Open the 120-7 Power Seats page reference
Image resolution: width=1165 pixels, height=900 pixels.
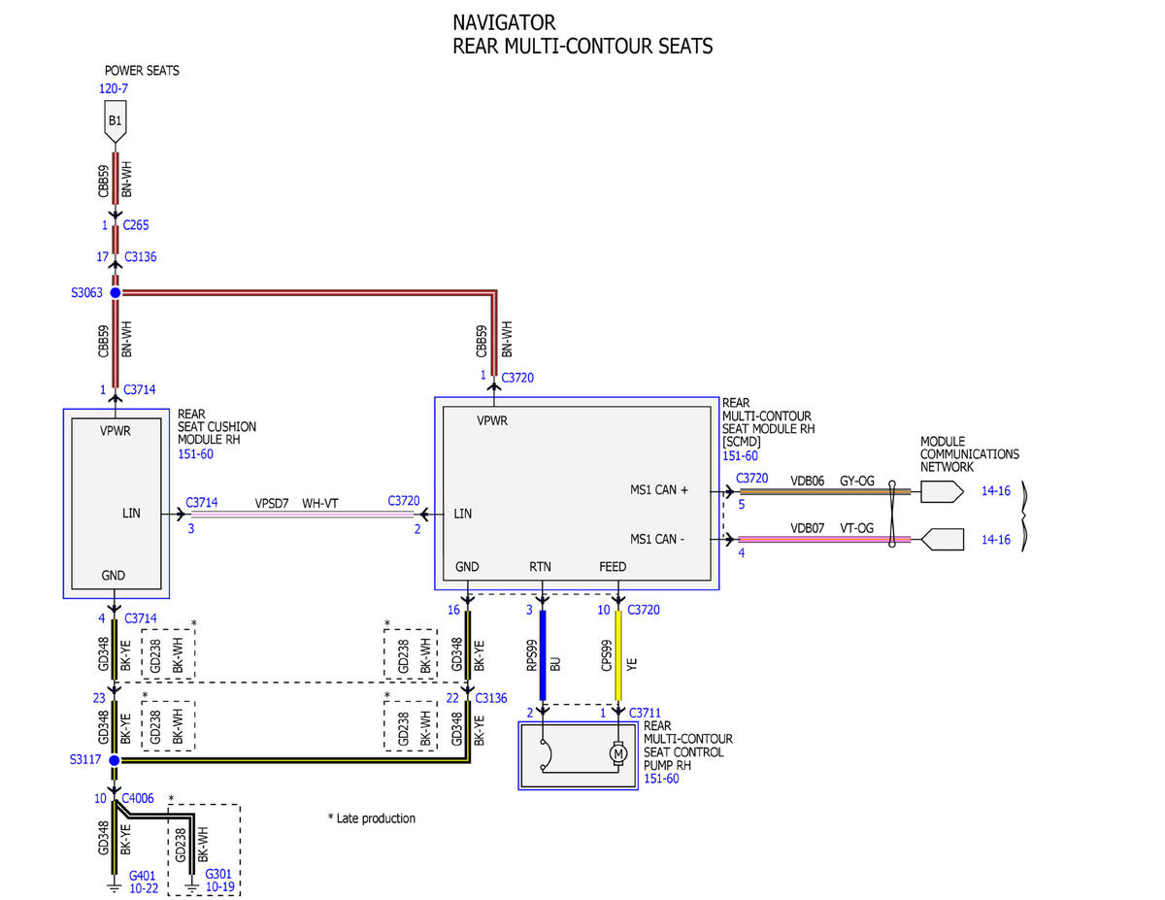click(x=114, y=88)
